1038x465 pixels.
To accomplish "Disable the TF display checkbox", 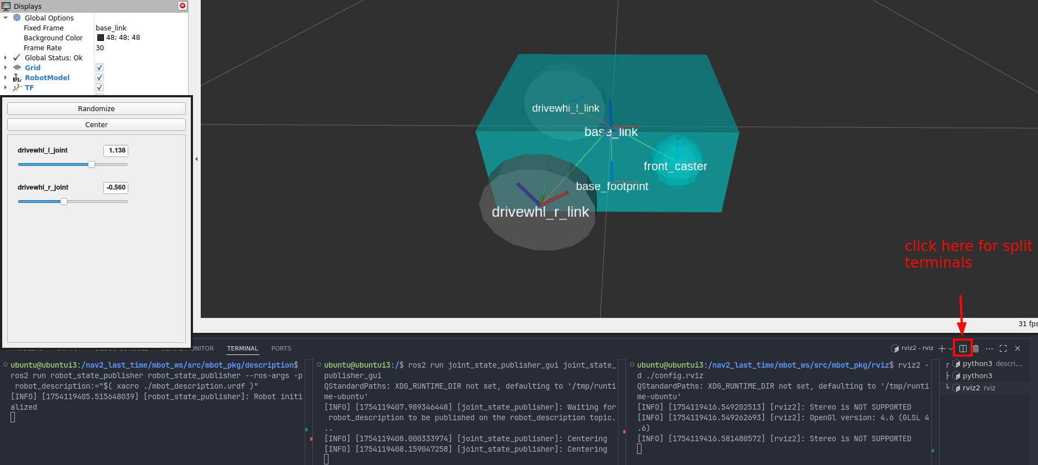I will pos(100,88).
